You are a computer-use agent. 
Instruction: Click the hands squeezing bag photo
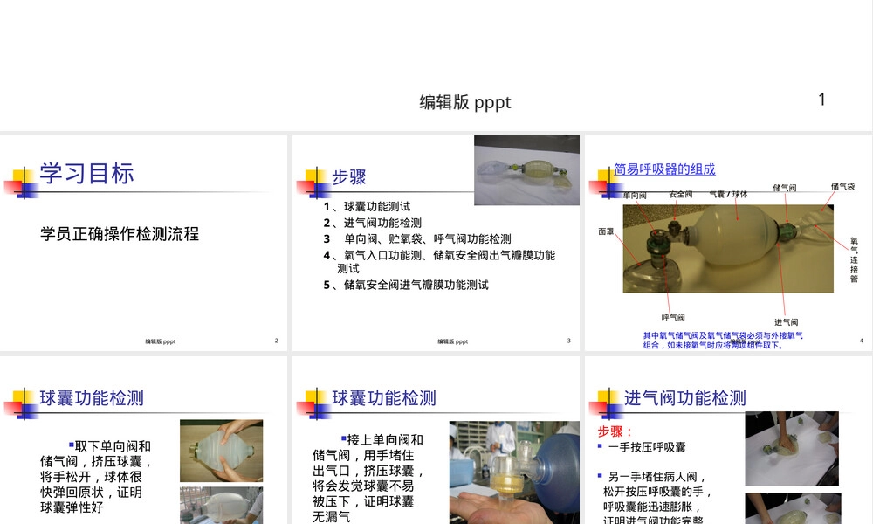point(222,451)
